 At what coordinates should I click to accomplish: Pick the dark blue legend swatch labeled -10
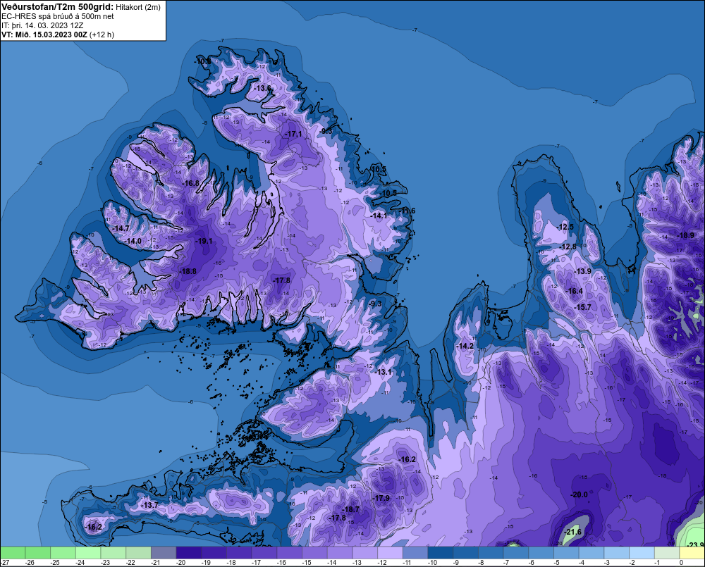pos(441,553)
